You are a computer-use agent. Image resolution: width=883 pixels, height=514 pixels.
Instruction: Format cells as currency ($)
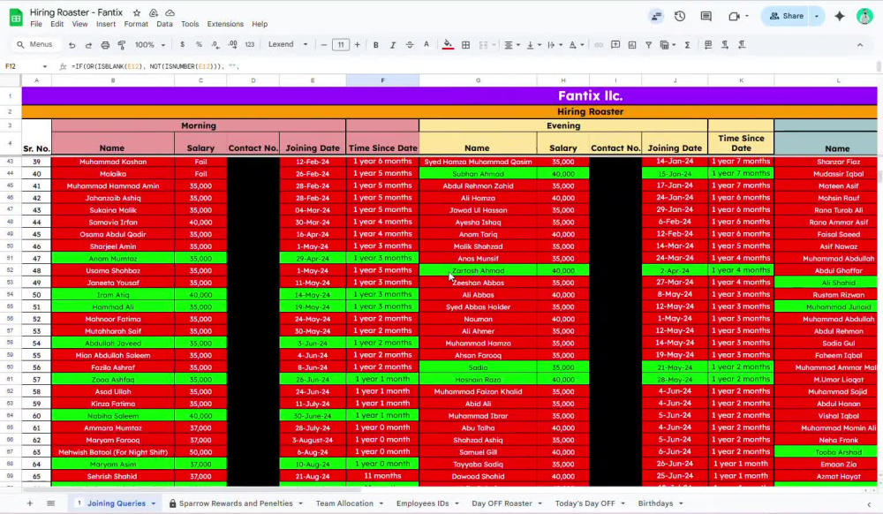pos(182,44)
